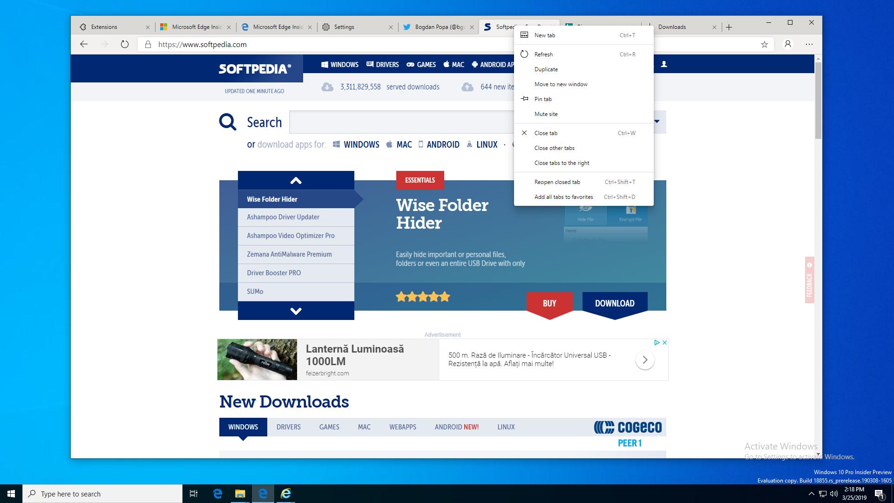Open the search category dropdown arrow
Viewport: 894px width, 503px height.
point(657,122)
